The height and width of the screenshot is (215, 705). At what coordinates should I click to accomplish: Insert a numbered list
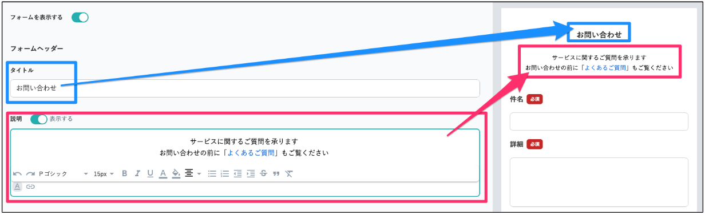(225, 173)
